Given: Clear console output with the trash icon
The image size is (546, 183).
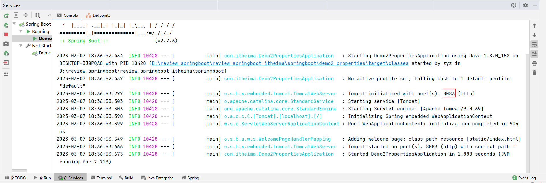Looking at the screenshot, I should [x=534, y=73].
